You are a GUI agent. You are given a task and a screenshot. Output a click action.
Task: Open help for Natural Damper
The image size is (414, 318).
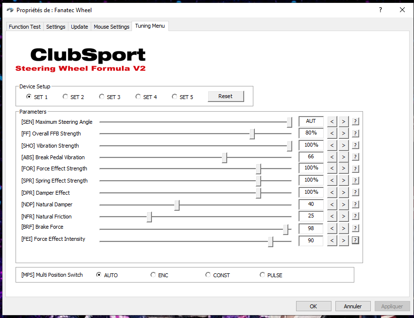pyautogui.click(x=355, y=204)
